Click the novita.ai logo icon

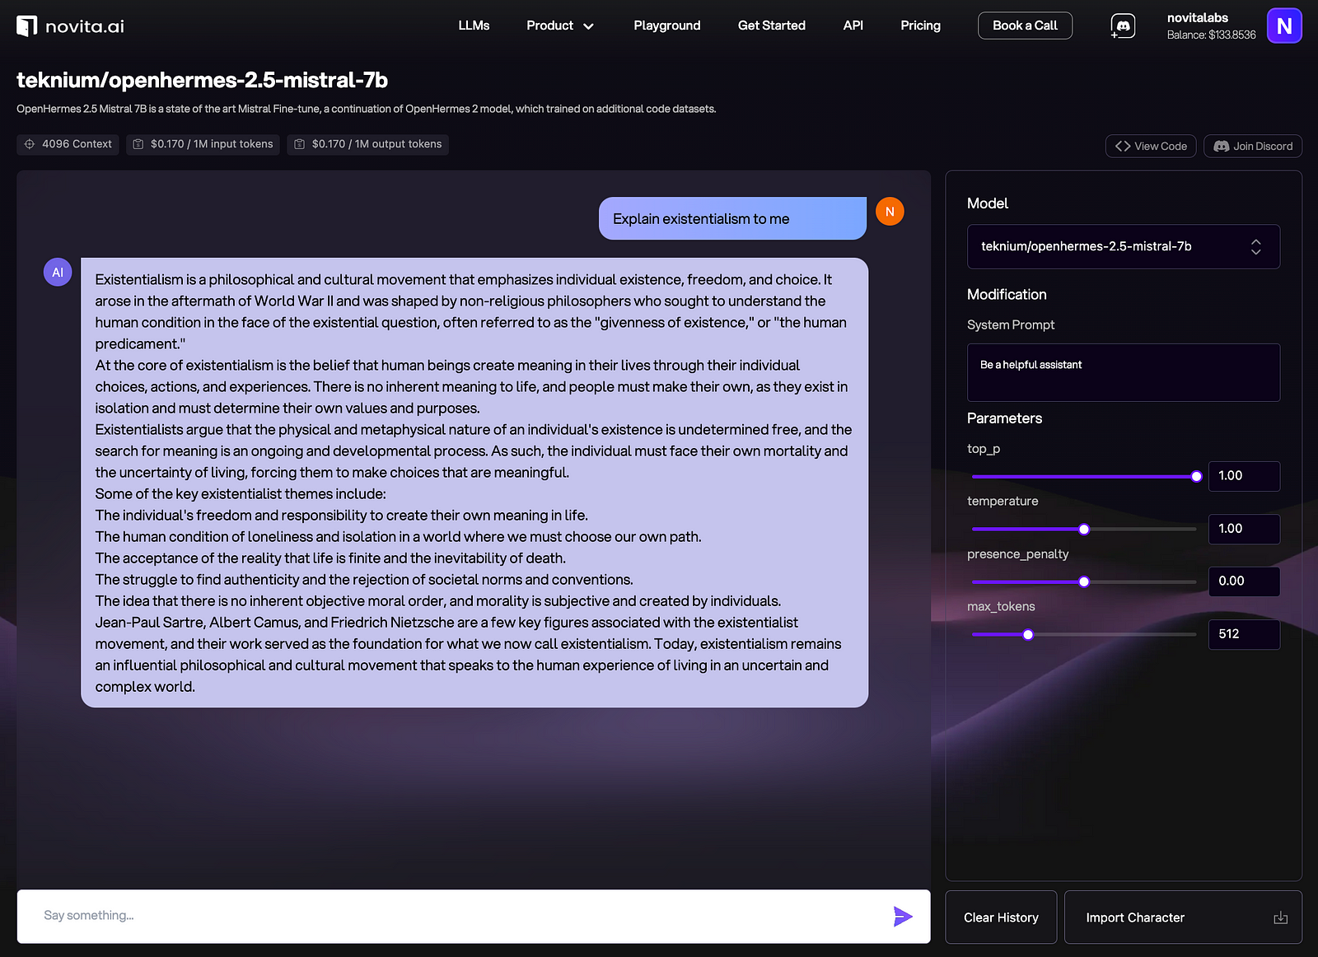point(27,26)
